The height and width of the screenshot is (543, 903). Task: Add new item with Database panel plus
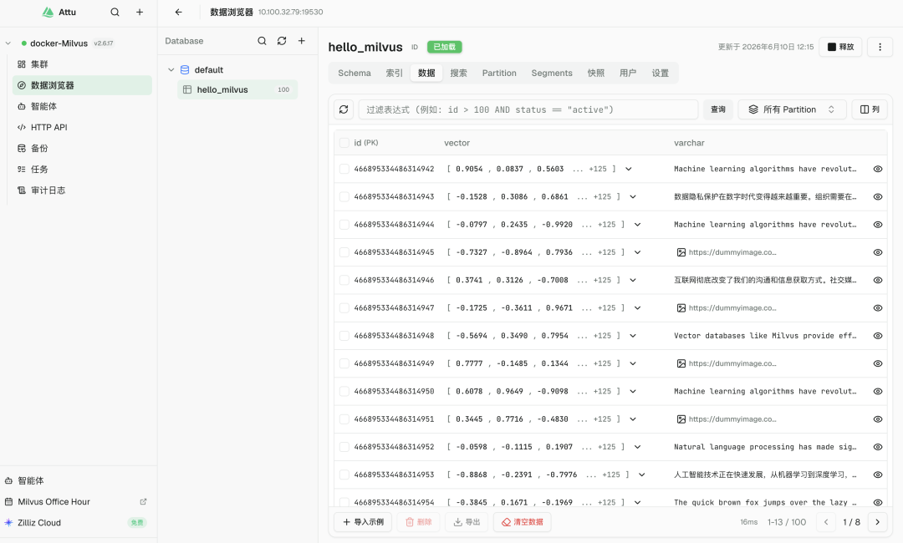coord(301,41)
